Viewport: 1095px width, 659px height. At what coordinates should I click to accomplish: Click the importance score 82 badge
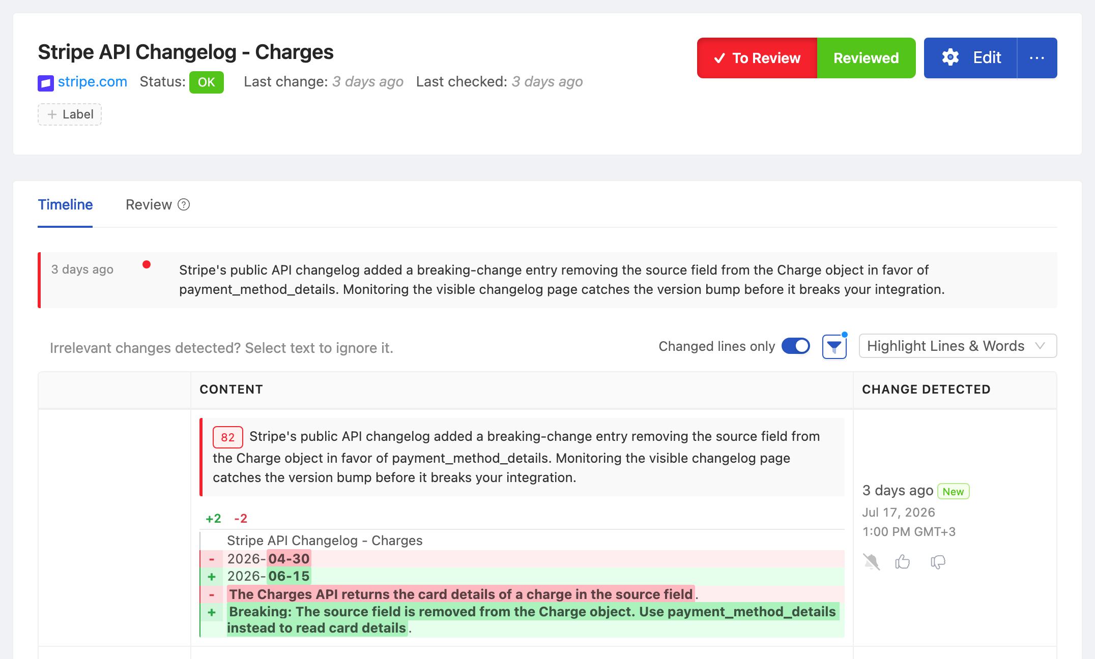tap(227, 437)
